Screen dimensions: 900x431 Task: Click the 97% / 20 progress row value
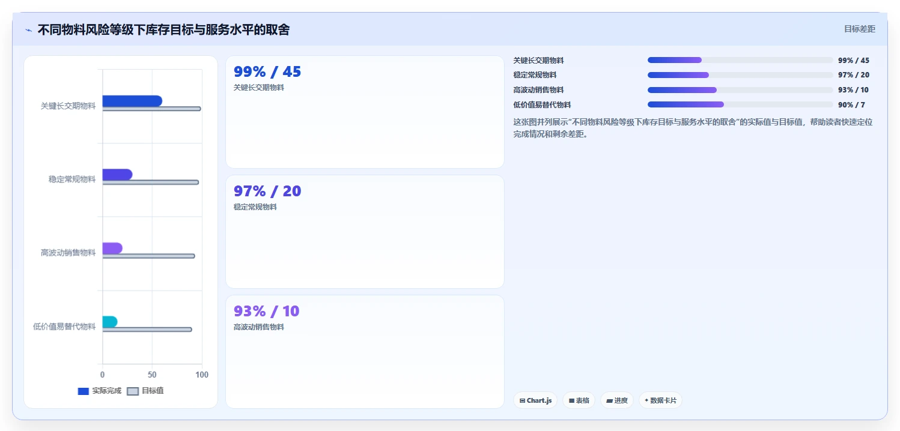pyautogui.click(x=854, y=75)
